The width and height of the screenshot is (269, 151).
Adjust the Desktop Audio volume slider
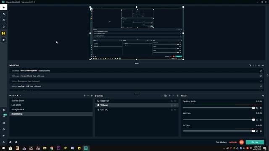[x=219, y=108]
